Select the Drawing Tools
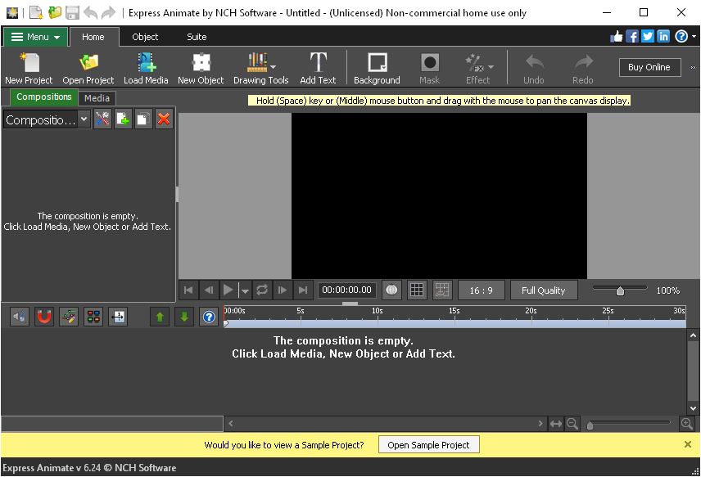 coord(260,65)
